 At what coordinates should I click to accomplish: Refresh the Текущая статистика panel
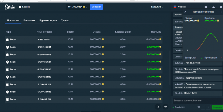pyautogui.click(x=185, y=12)
